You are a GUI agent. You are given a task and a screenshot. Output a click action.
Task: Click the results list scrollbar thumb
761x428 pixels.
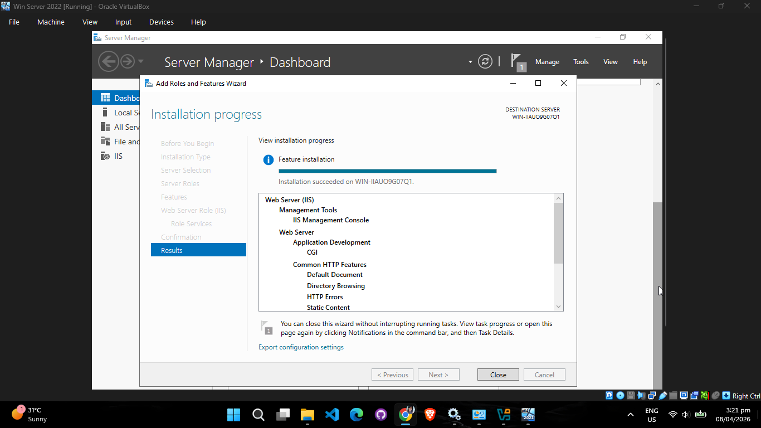point(559,233)
